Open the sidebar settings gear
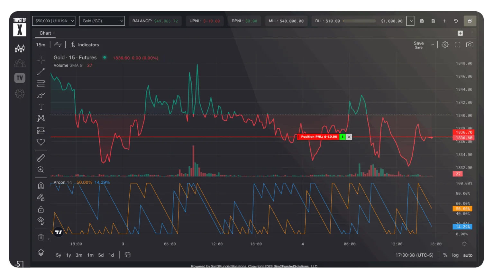494x279 pixels. tap(20, 94)
